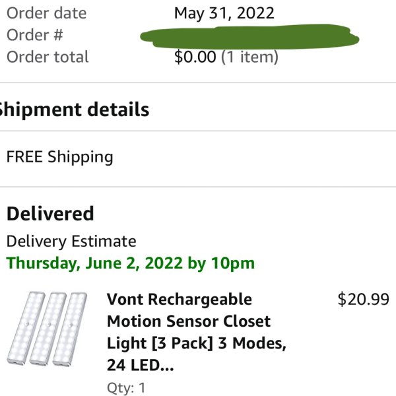
Task: Click the middle LED light bar image
Action: (48, 329)
